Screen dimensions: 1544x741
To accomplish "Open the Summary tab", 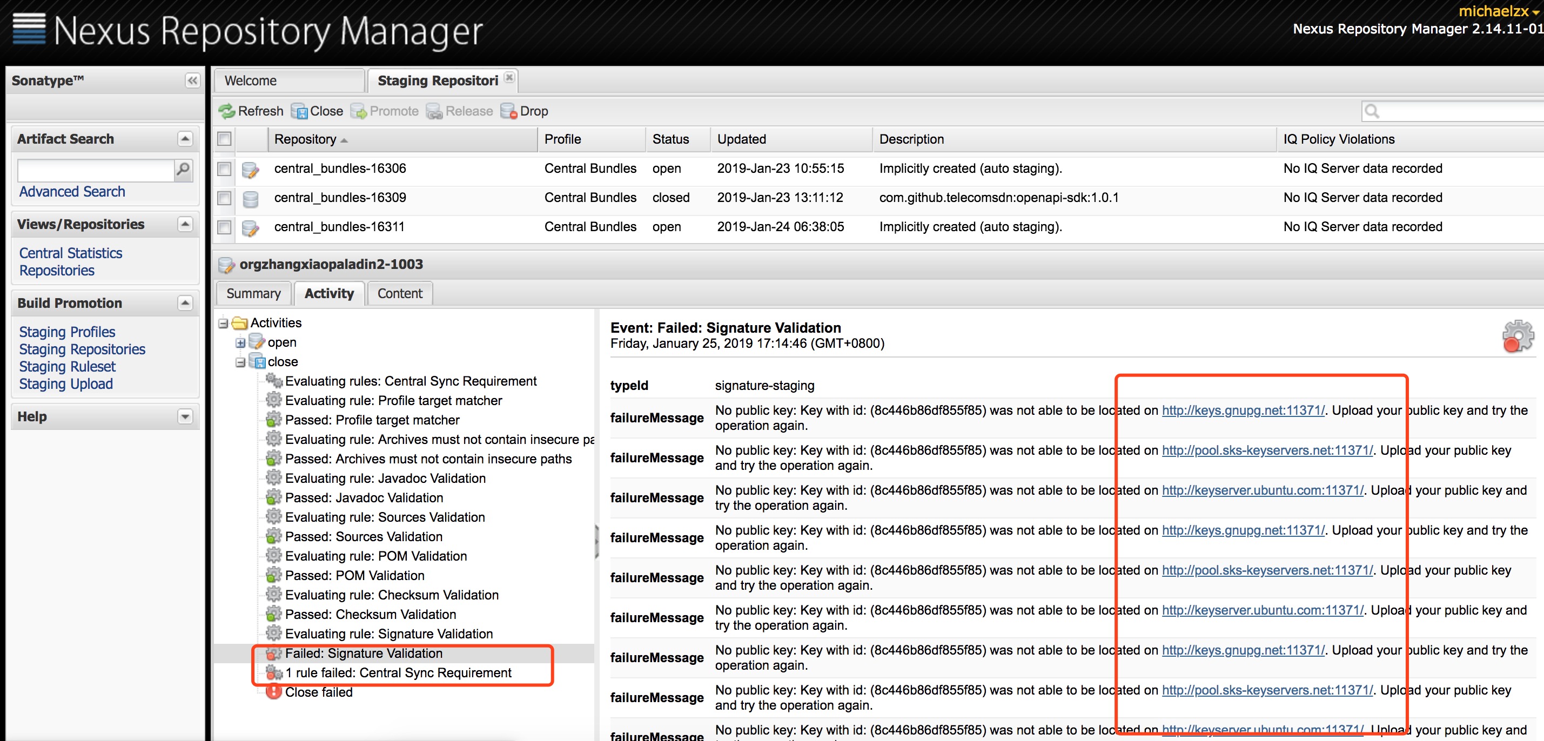I will point(253,293).
